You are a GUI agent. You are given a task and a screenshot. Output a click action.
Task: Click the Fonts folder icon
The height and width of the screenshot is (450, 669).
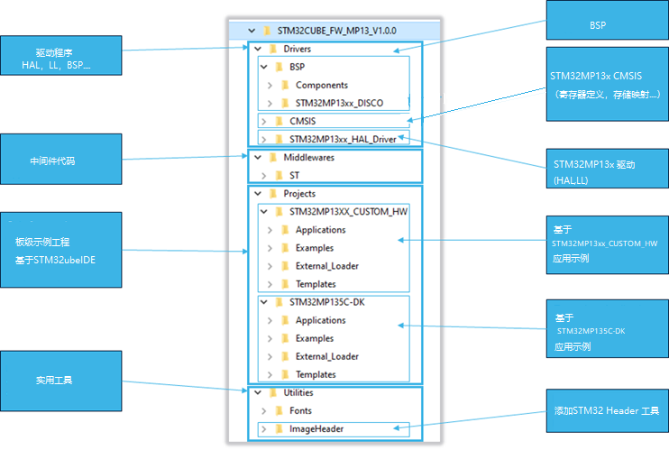(x=279, y=410)
